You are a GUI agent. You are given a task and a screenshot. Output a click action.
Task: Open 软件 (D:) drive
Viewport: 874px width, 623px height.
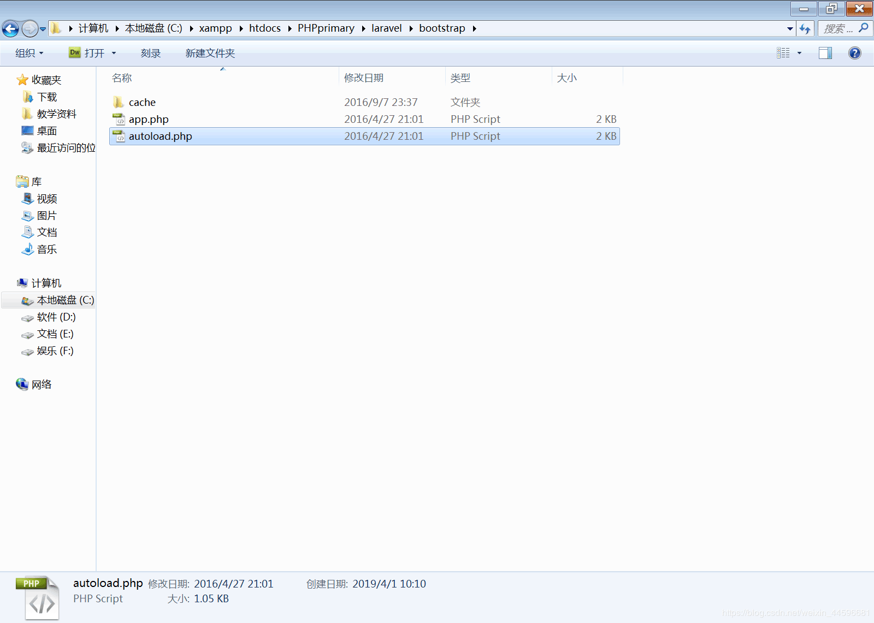click(56, 317)
